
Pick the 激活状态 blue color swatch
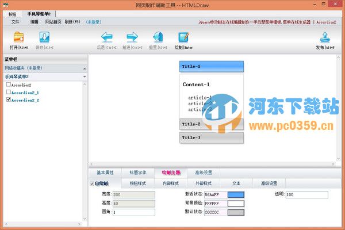point(236,194)
